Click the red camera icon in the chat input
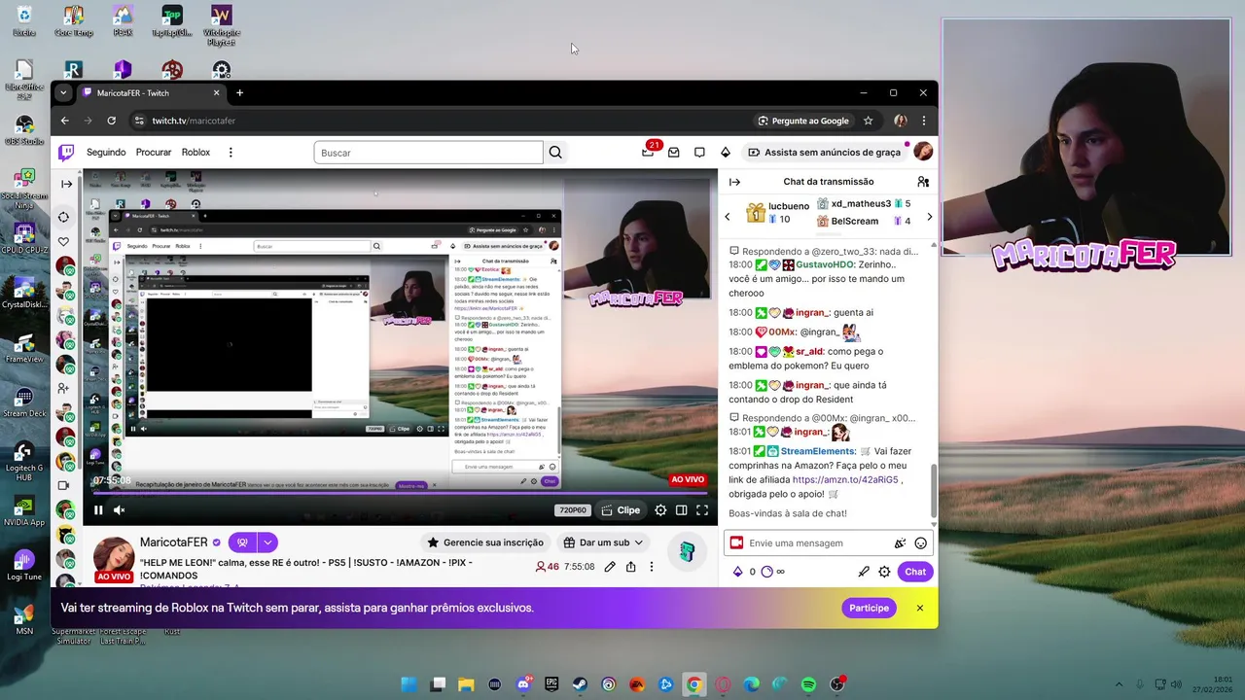 [x=736, y=543]
